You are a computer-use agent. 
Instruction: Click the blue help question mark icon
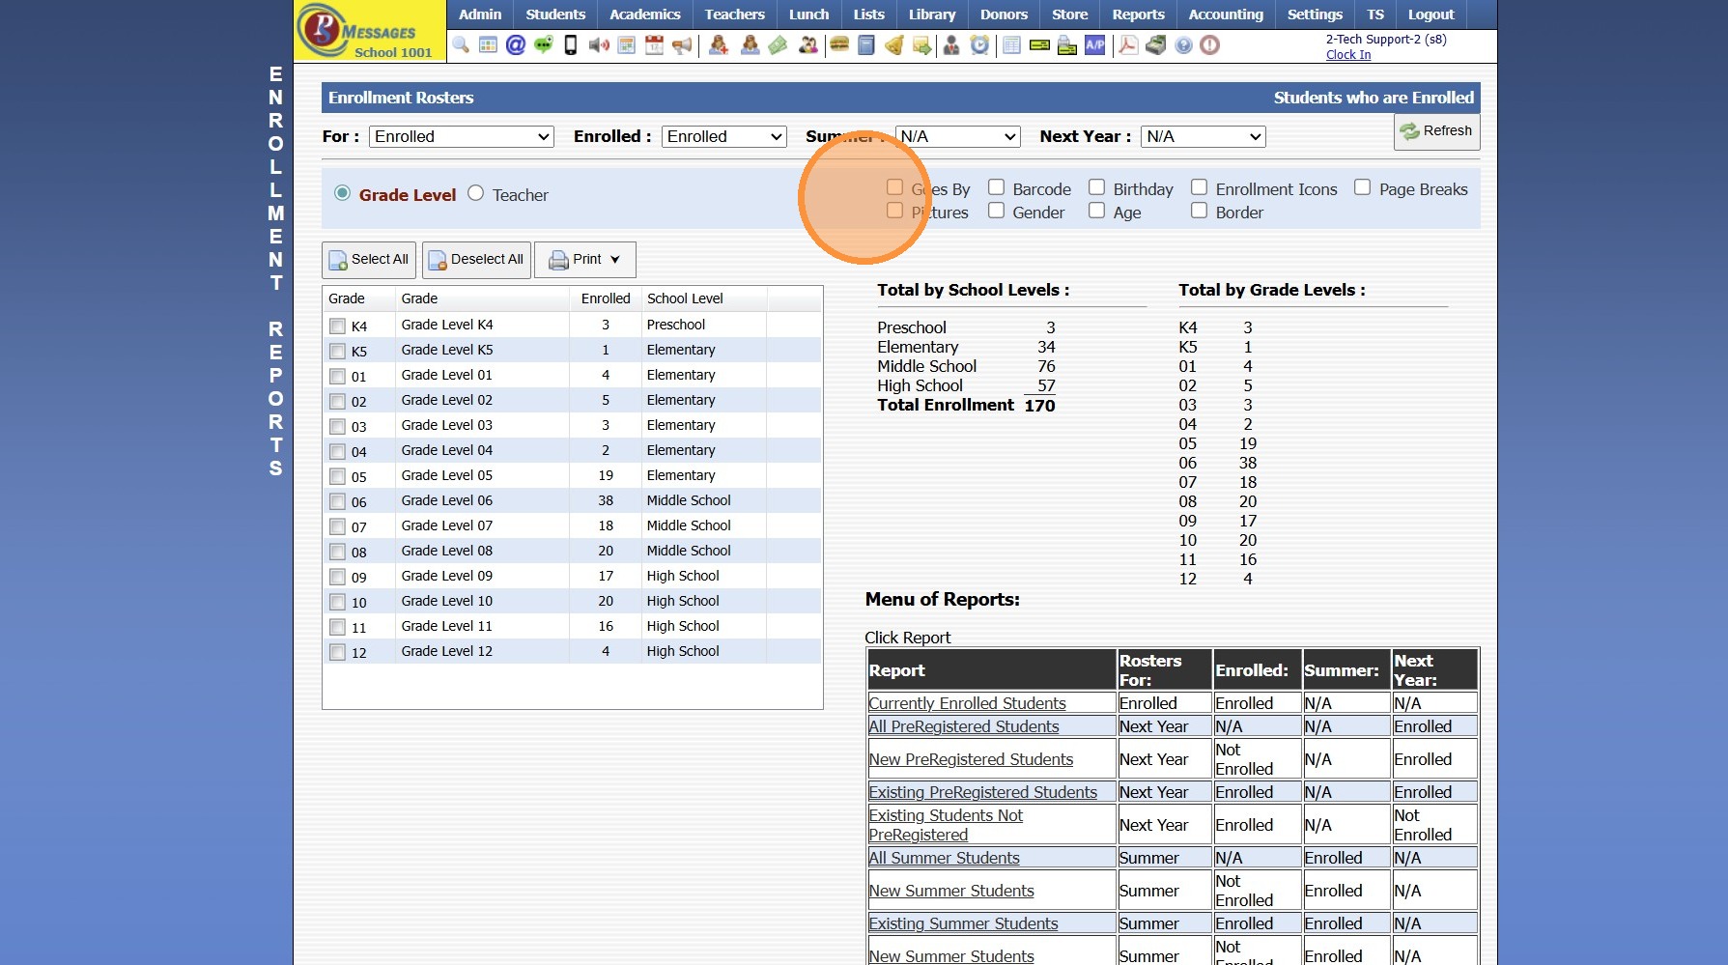[x=1183, y=45]
